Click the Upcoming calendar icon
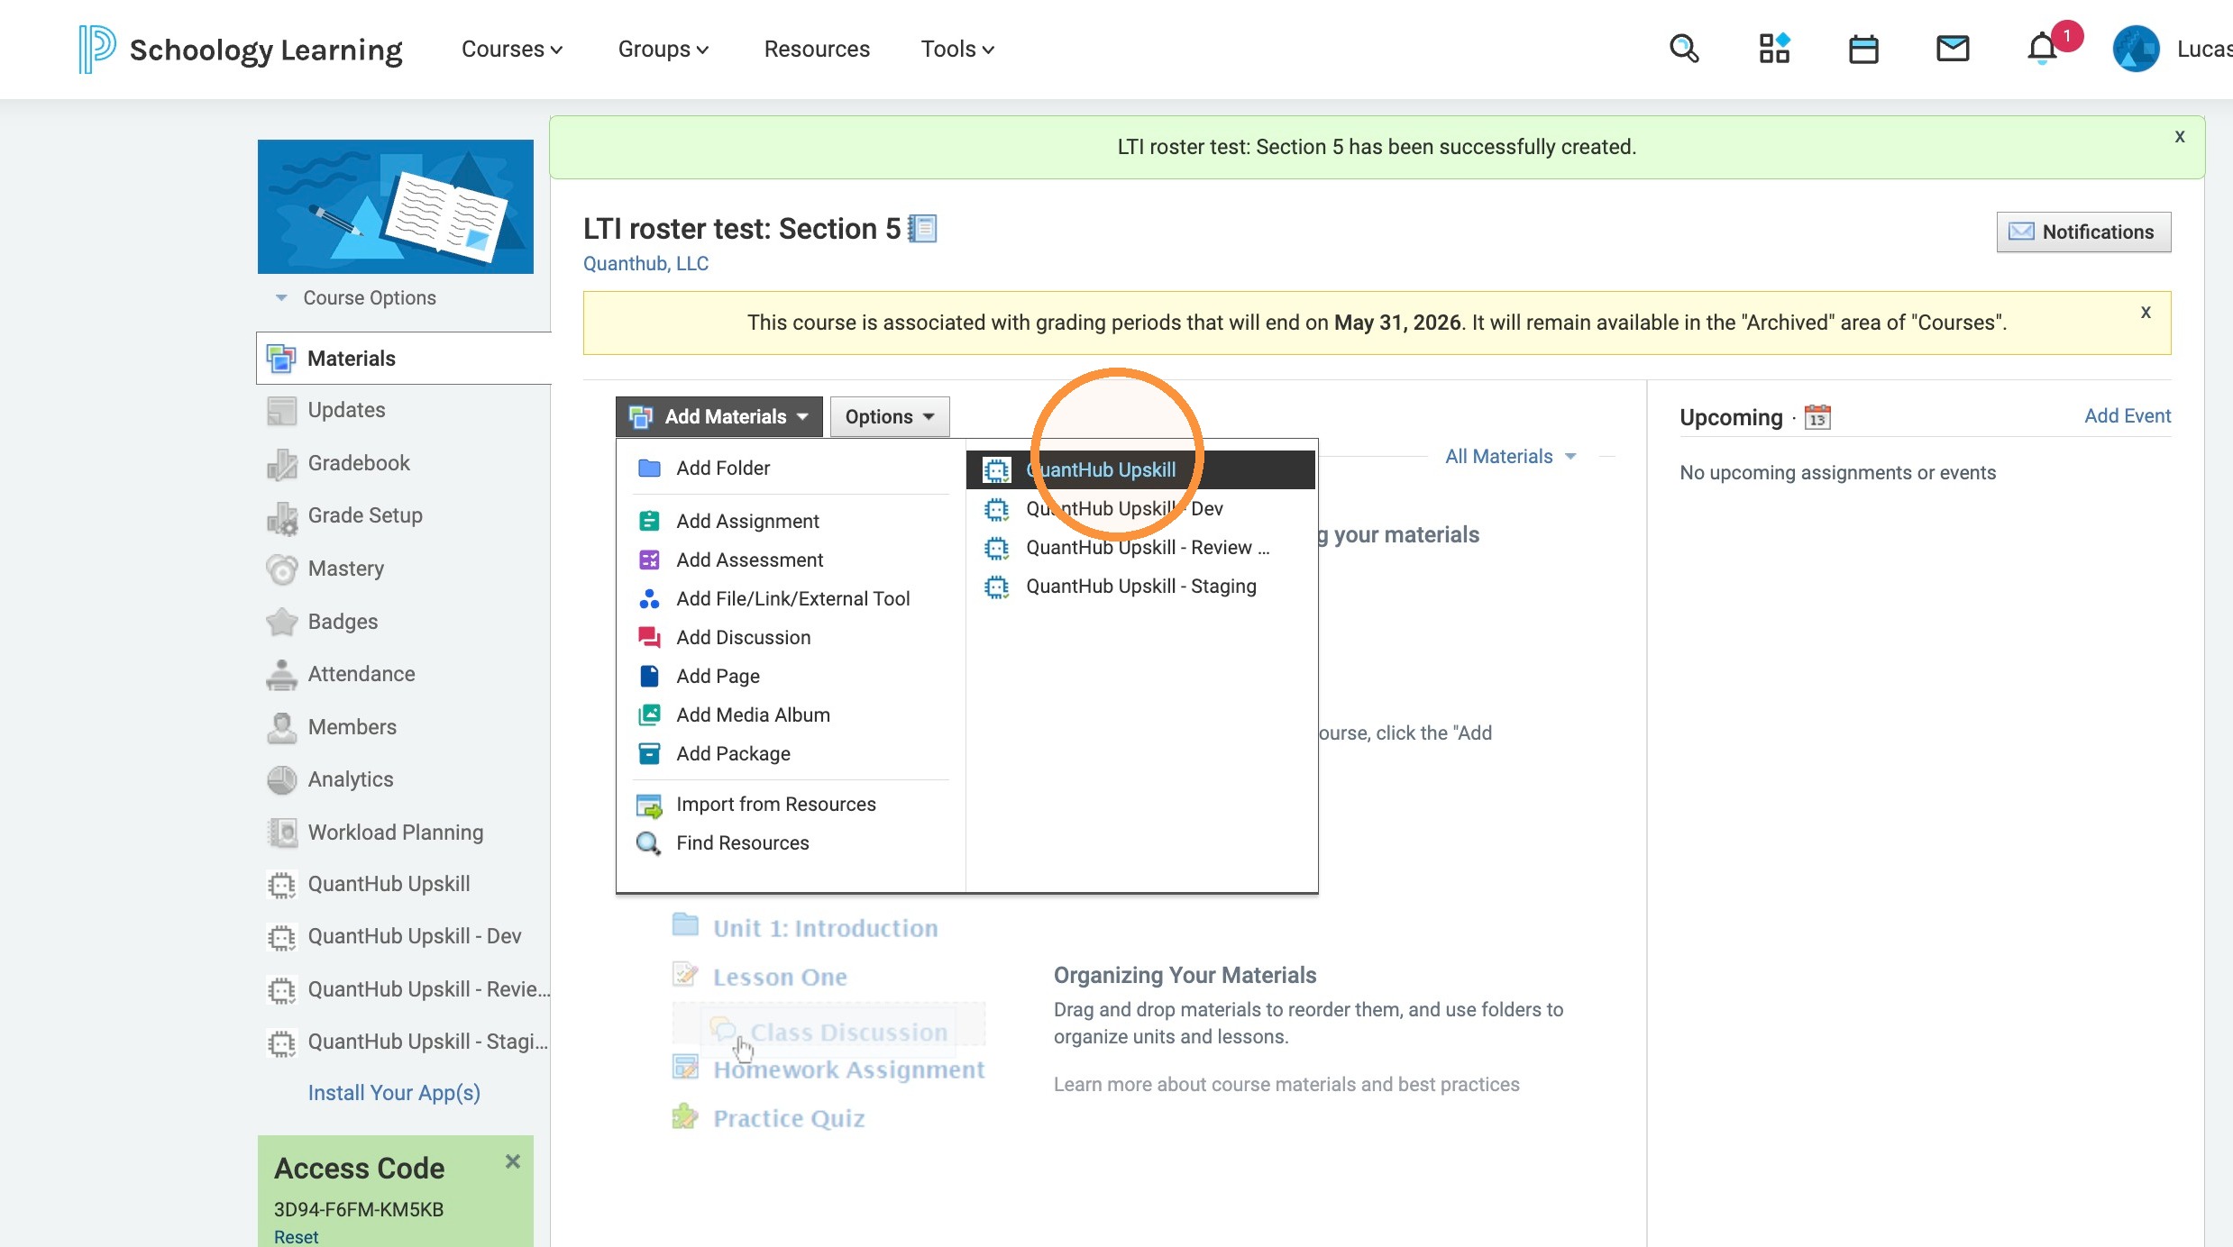 [1817, 417]
